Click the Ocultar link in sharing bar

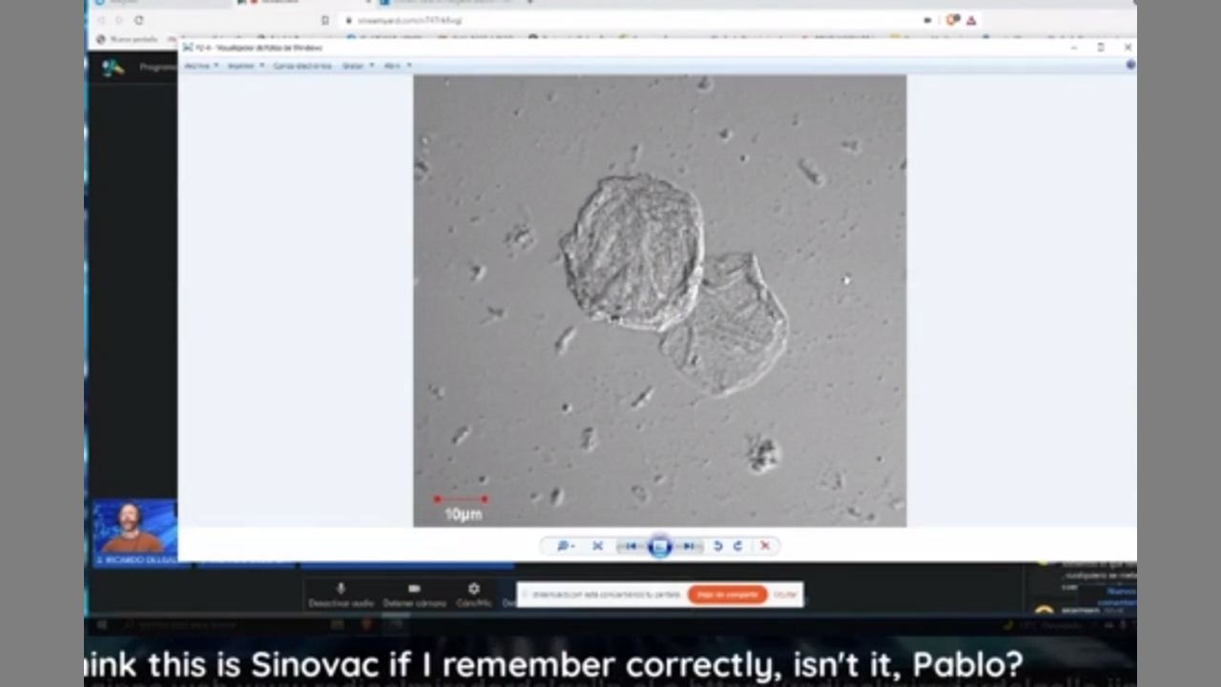(x=785, y=594)
